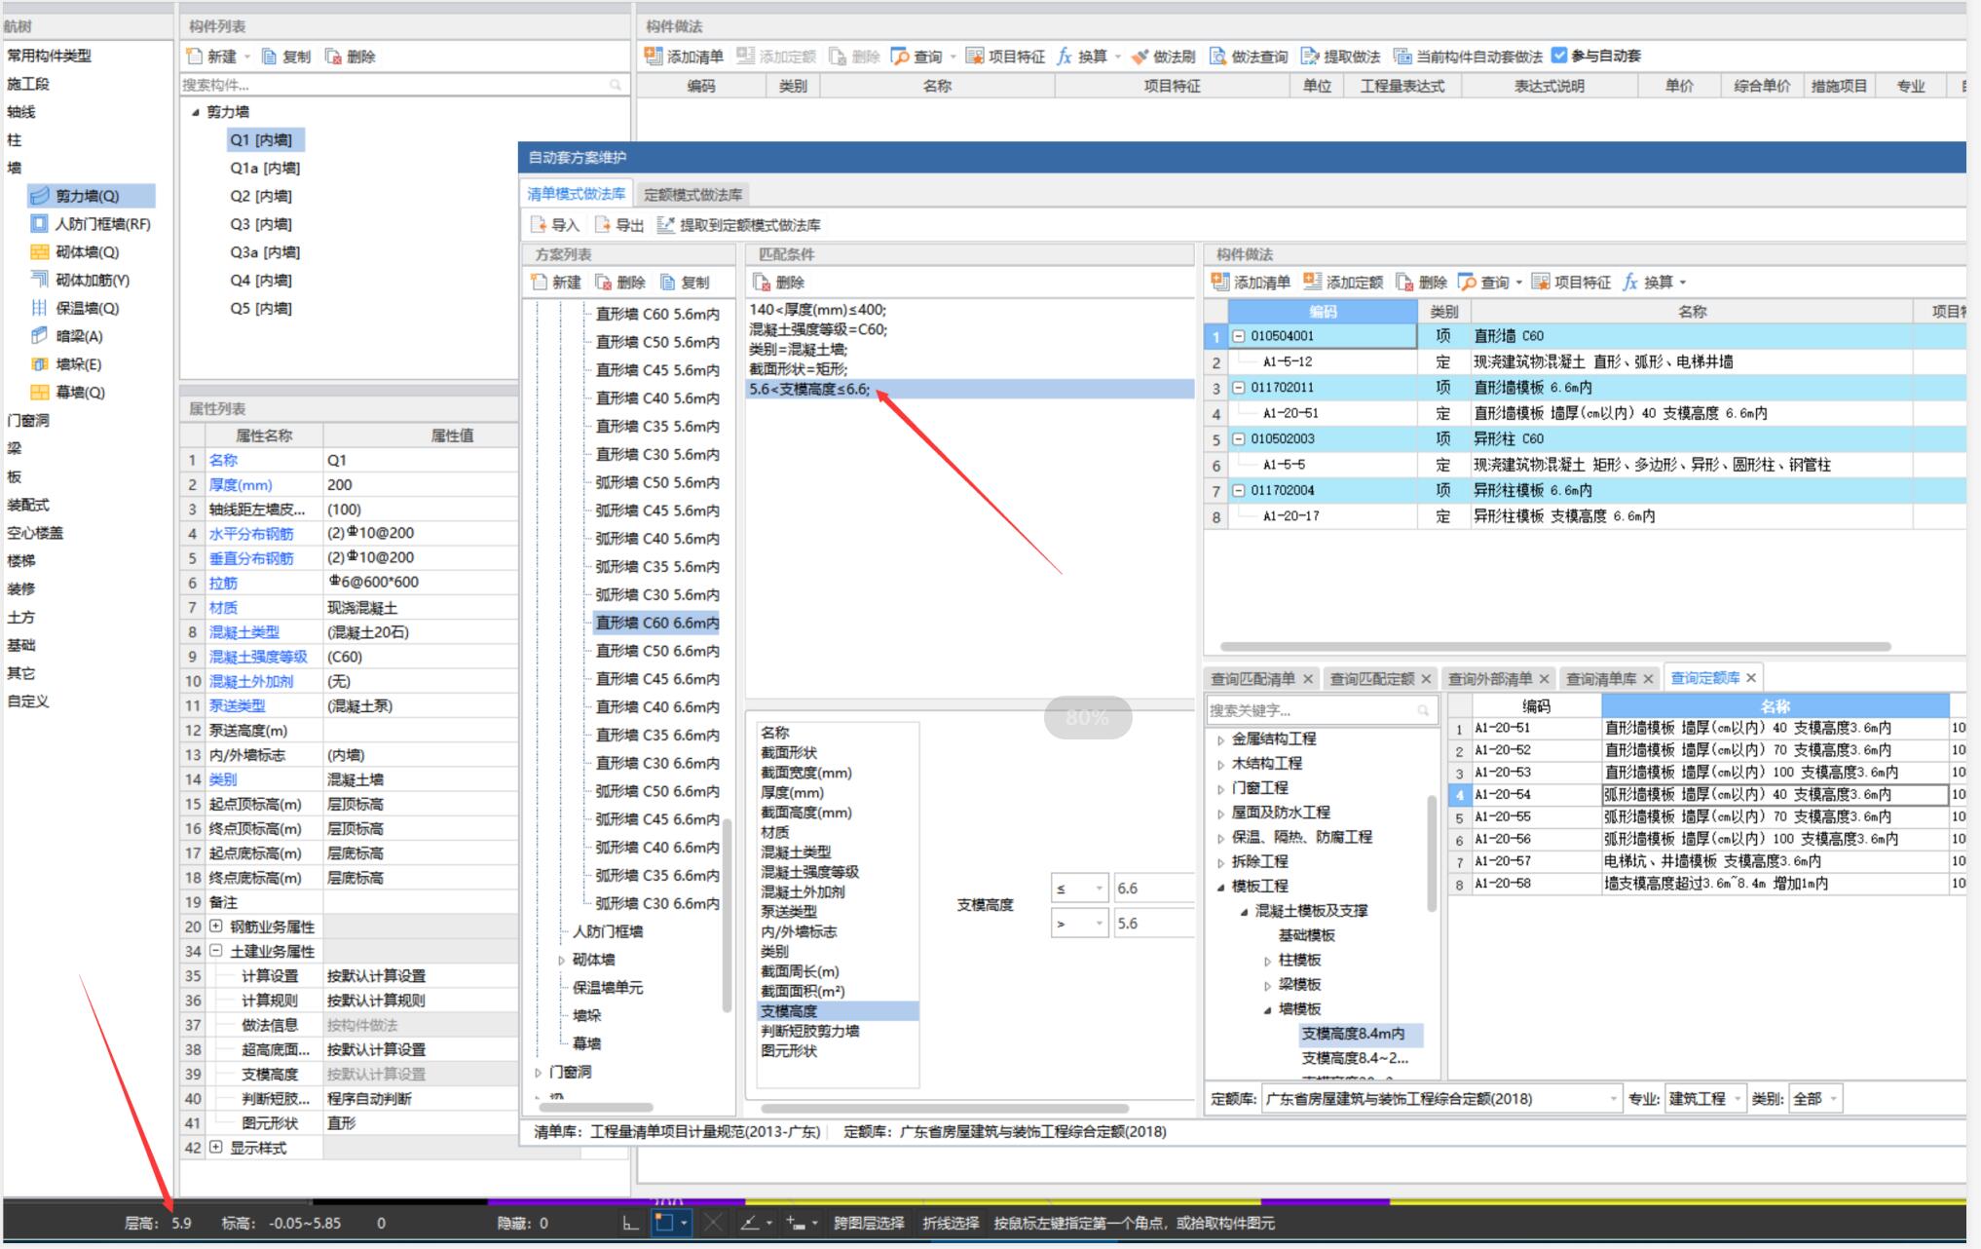This screenshot has width=1981, height=1249.
Task: Click 提取到定额模式做法库
Action: tap(739, 225)
